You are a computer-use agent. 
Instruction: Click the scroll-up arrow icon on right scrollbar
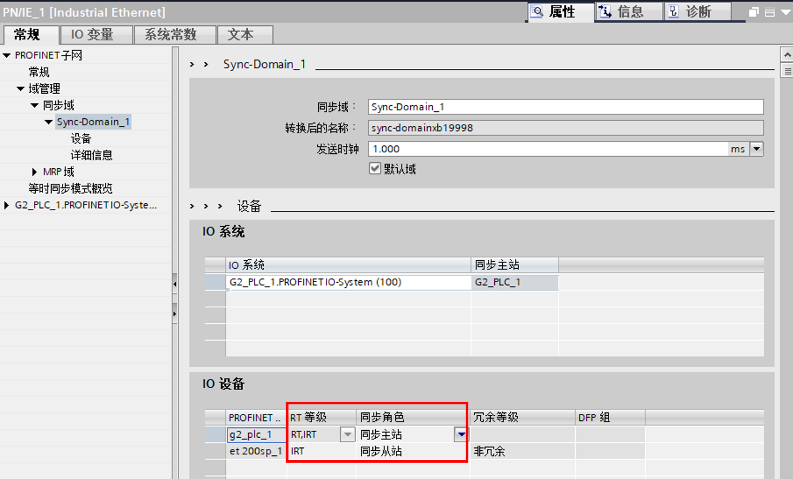point(787,55)
